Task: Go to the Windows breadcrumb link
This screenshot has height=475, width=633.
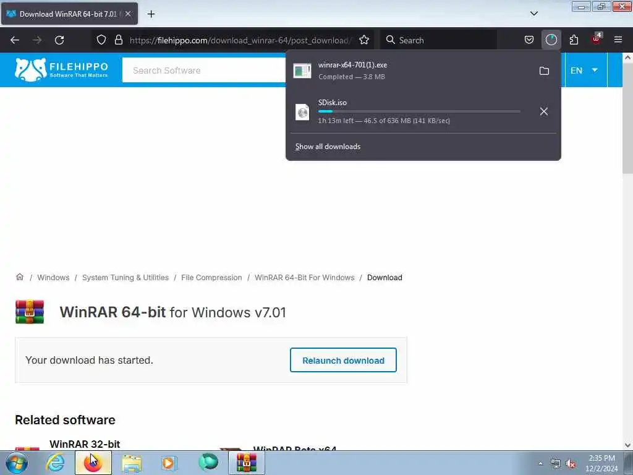Action: [x=53, y=278]
